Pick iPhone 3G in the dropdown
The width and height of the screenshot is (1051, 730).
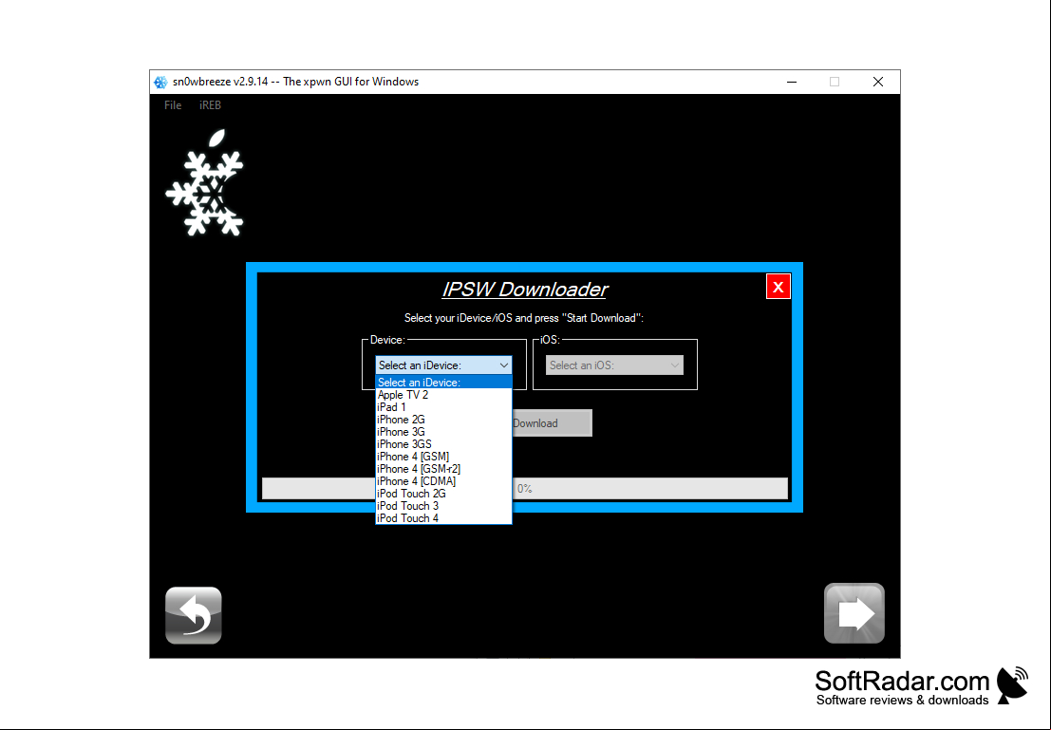click(443, 432)
